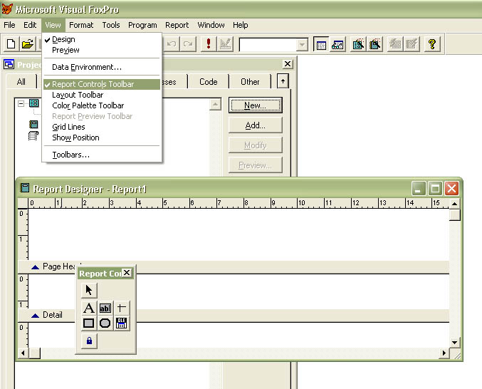Open Data Environment from View menu
Viewport: 482px width, 389px height.
point(101,67)
